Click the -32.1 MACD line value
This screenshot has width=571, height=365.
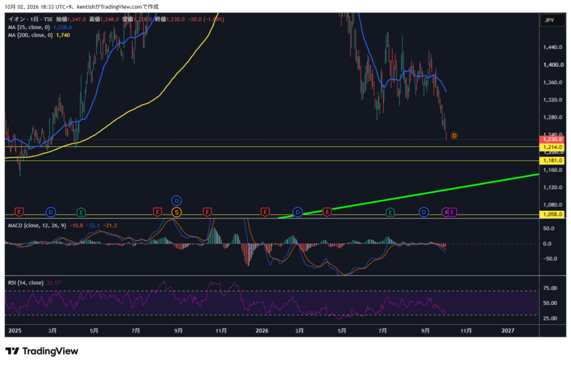click(x=93, y=226)
